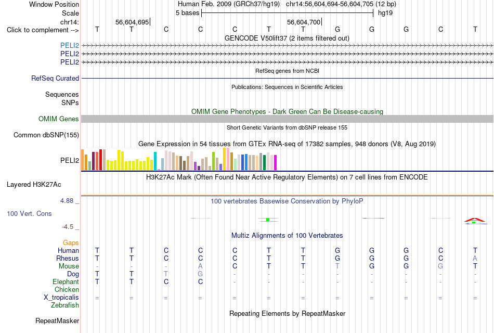The width and height of the screenshot is (494, 333).
Task: Click the OMIM Gene Phenotypes track title
Action: pos(287,112)
